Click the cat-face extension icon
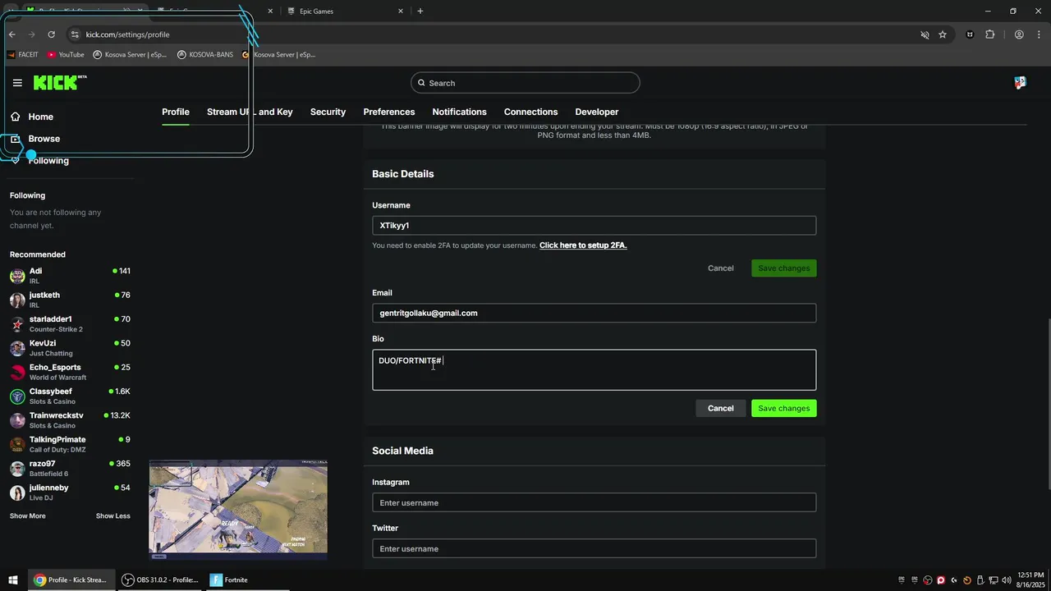This screenshot has width=1051, height=591. 970,34
